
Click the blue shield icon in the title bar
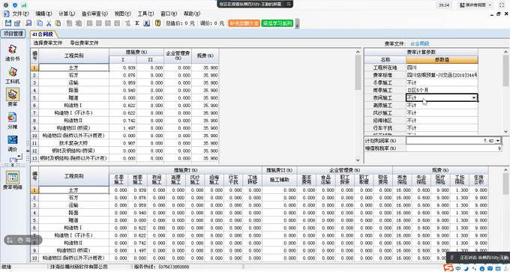pyautogui.click(x=15, y=5)
